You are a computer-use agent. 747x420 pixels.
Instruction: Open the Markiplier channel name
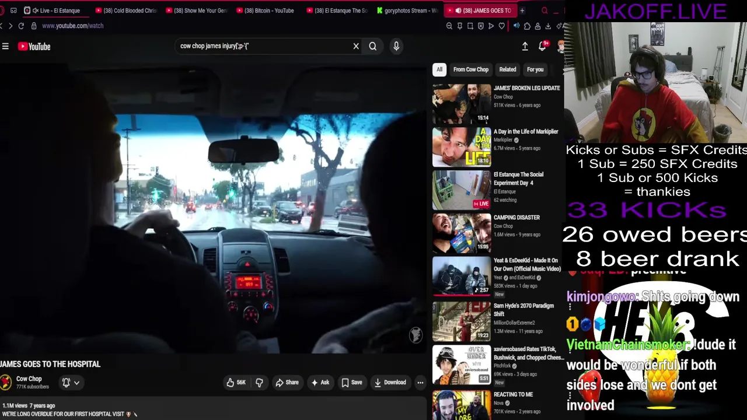point(503,140)
